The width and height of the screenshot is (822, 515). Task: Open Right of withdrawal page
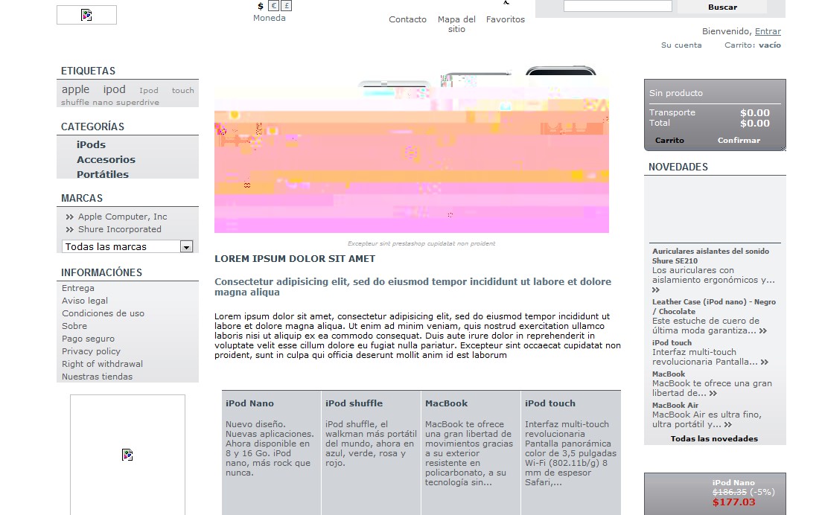pos(102,364)
